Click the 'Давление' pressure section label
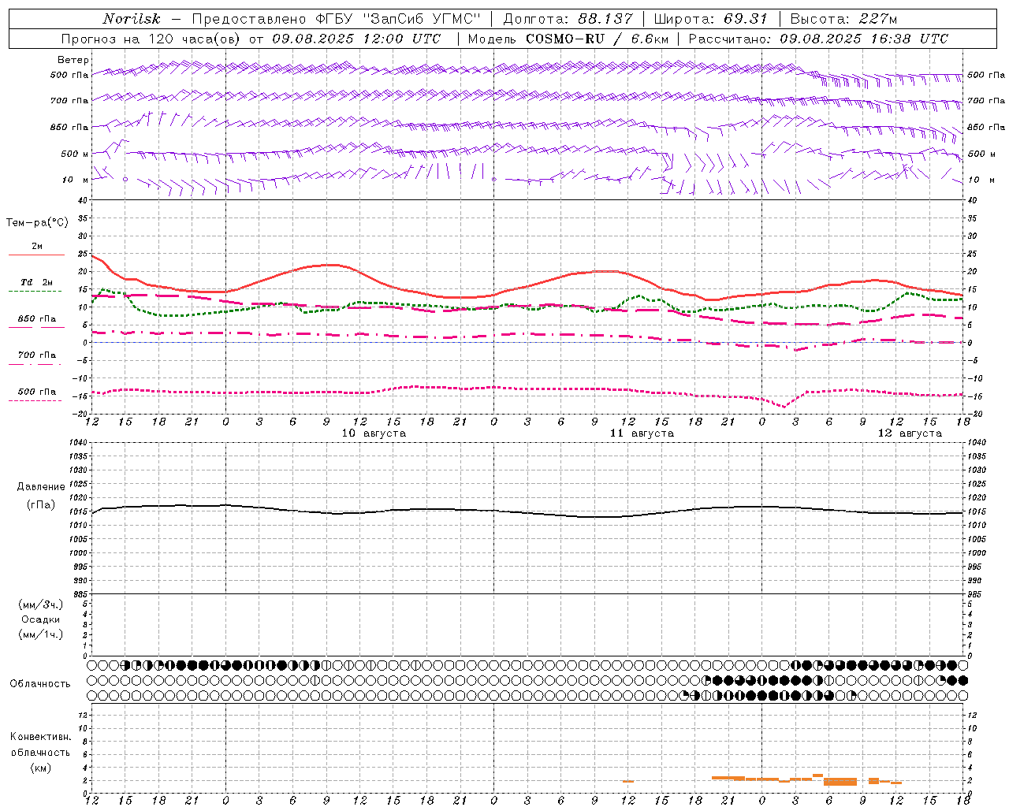Screen dimensions: 1009x807 (41, 487)
